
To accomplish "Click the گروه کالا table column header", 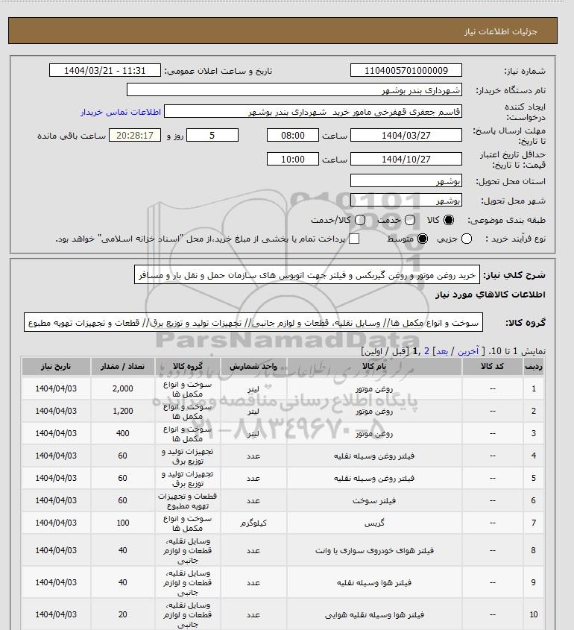I will coord(188,366).
